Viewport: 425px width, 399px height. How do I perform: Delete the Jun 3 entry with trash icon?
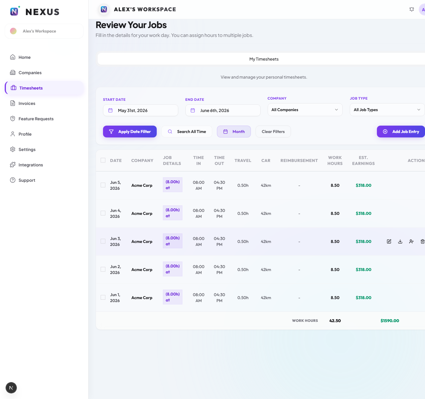[422, 241]
